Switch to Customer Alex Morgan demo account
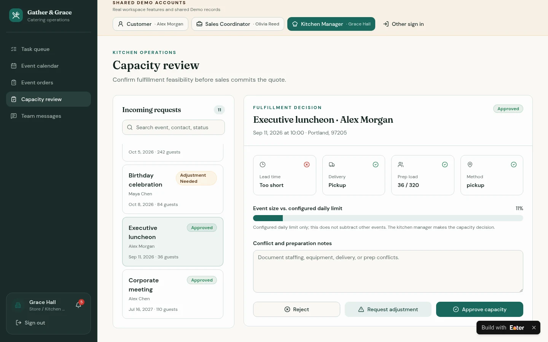This screenshot has width=548, height=342. tap(150, 24)
